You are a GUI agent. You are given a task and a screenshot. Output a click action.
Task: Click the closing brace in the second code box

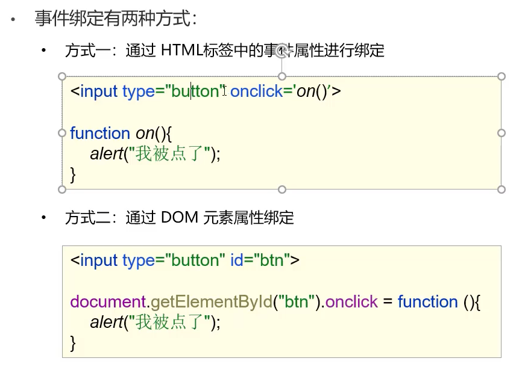pos(73,343)
